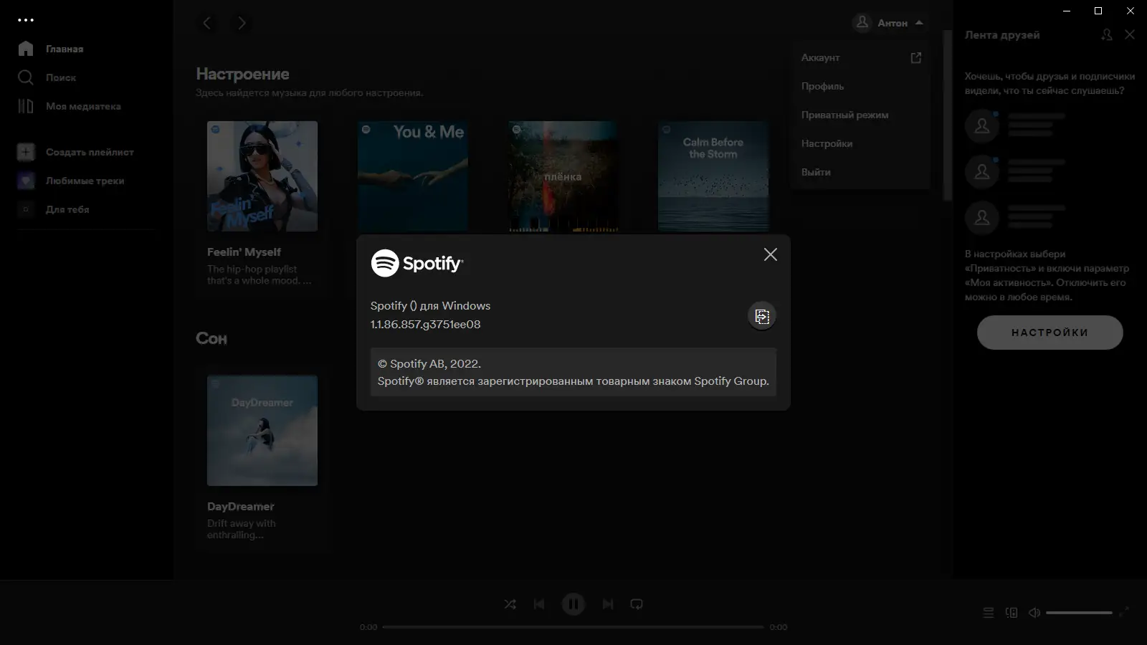Navigate forward with right arrow
Screen dimensions: 1147x645
pos(242,23)
